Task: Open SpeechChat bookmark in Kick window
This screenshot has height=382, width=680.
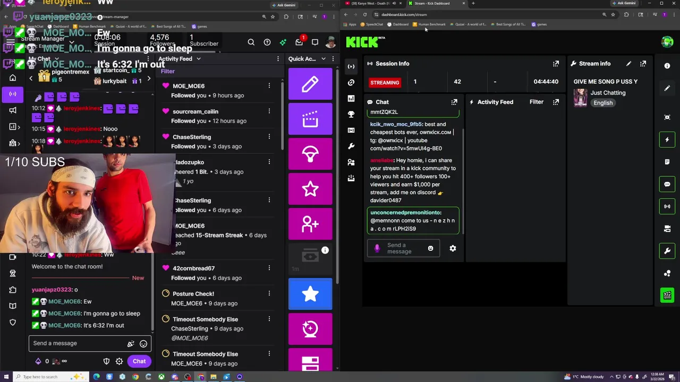Action: click(371, 24)
